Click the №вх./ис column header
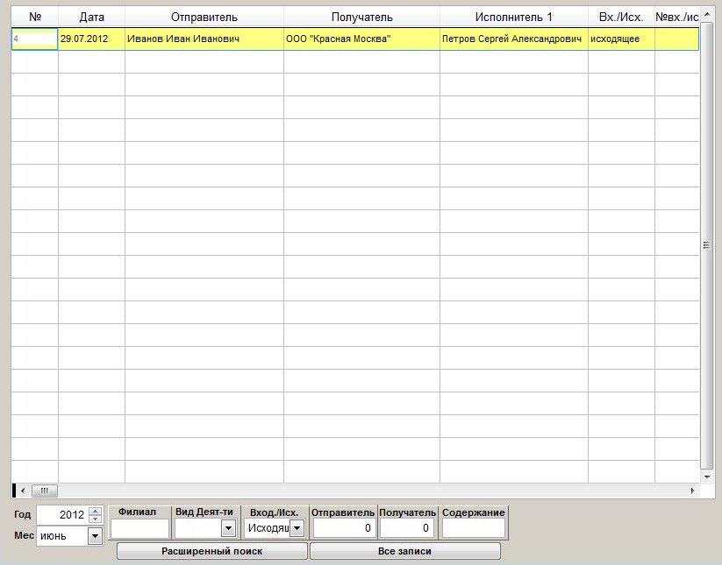 [677, 17]
